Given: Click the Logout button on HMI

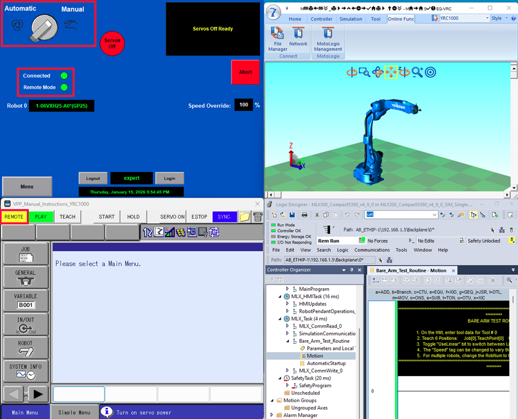Looking at the screenshot, I should (93, 178).
